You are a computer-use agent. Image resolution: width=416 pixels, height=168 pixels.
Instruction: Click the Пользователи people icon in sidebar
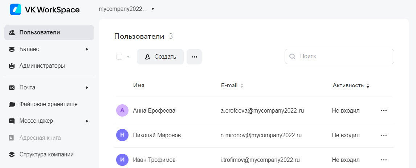point(12,33)
